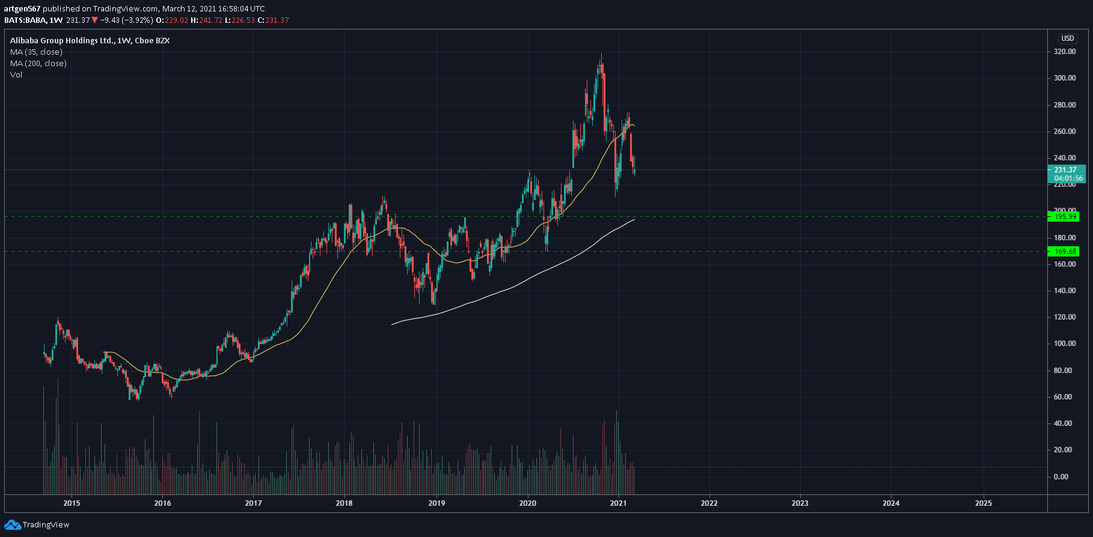Click the 2016 label on time axis
This screenshot has width=1093, height=537.
point(162,503)
